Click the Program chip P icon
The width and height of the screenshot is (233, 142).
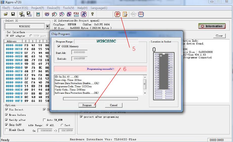[x=117, y=14]
